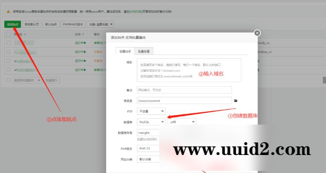Follow the 计划任务 link in the warning banner
Screen dimensions: 326x173
136,12
